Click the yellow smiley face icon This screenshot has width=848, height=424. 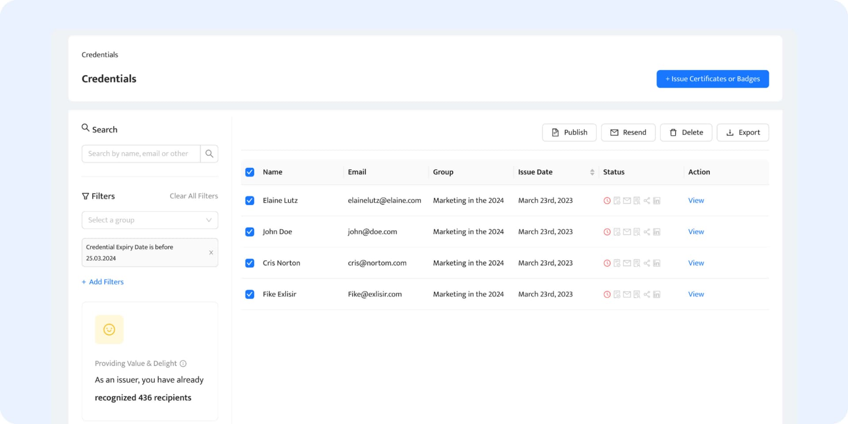pyautogui.click(x=109, y=329)
